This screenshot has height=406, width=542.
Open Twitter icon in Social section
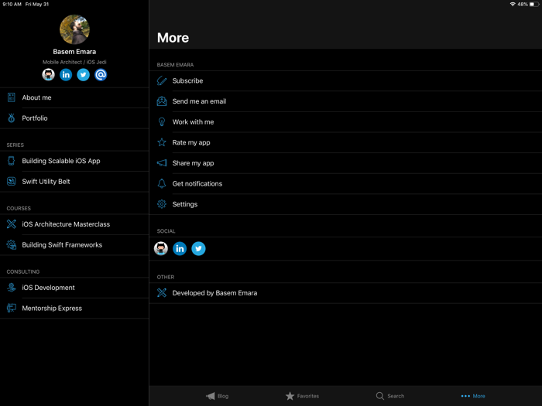[x=198, y=248]
